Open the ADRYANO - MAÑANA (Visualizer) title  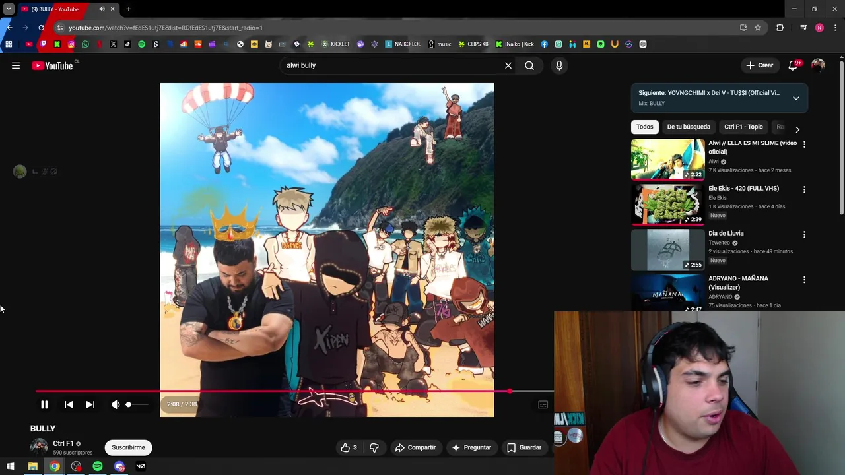pos(738,283)
